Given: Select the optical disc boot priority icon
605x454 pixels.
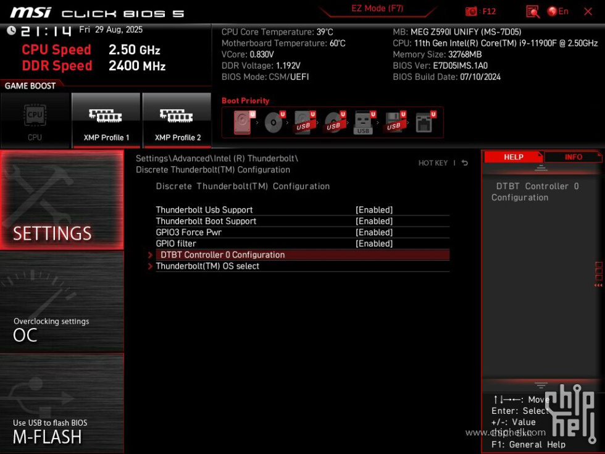Looking at the screenshot, I should click(x=274, y=122).
